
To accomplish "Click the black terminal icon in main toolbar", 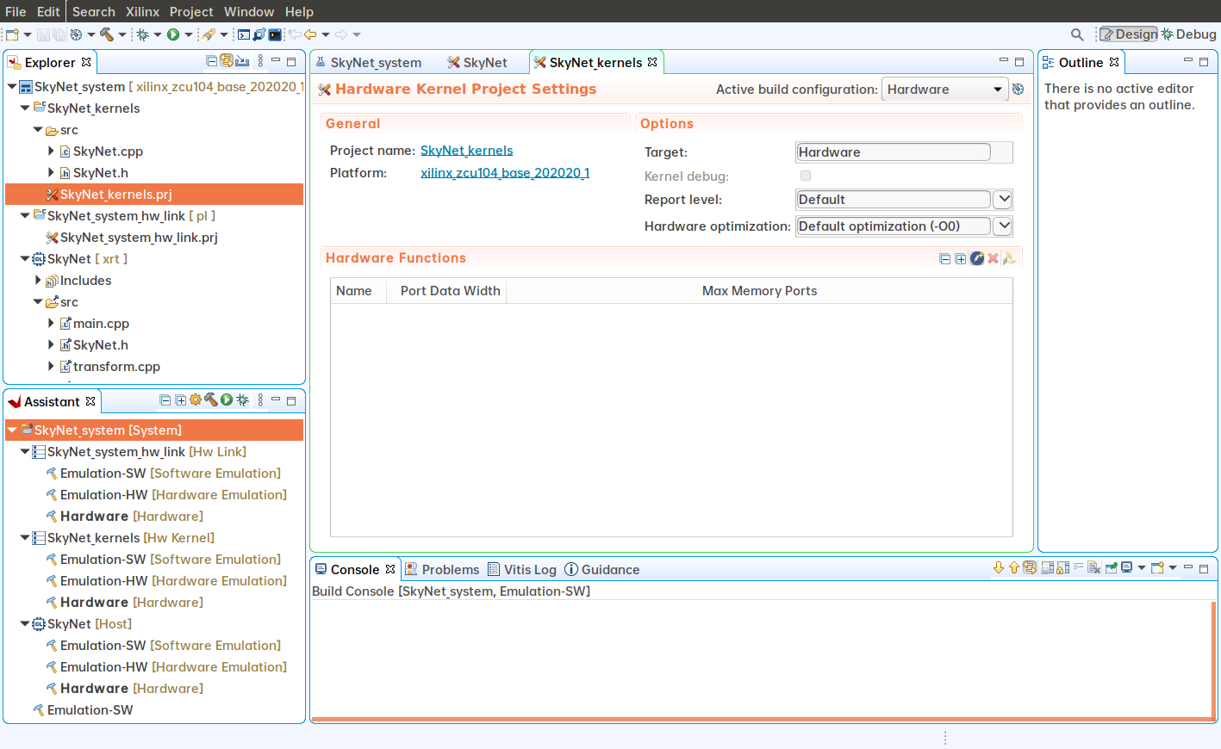I will 275,34.
